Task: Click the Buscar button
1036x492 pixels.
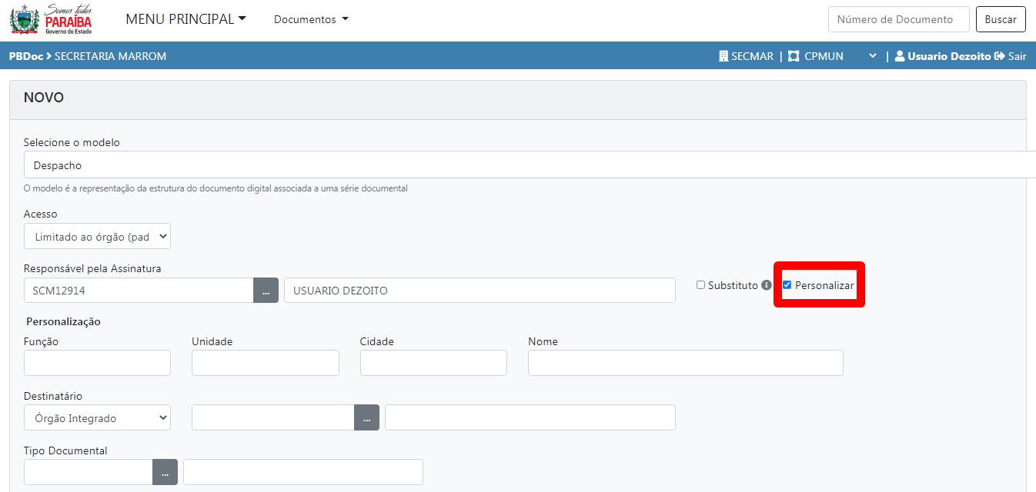Action: (x=1001, y=19)
